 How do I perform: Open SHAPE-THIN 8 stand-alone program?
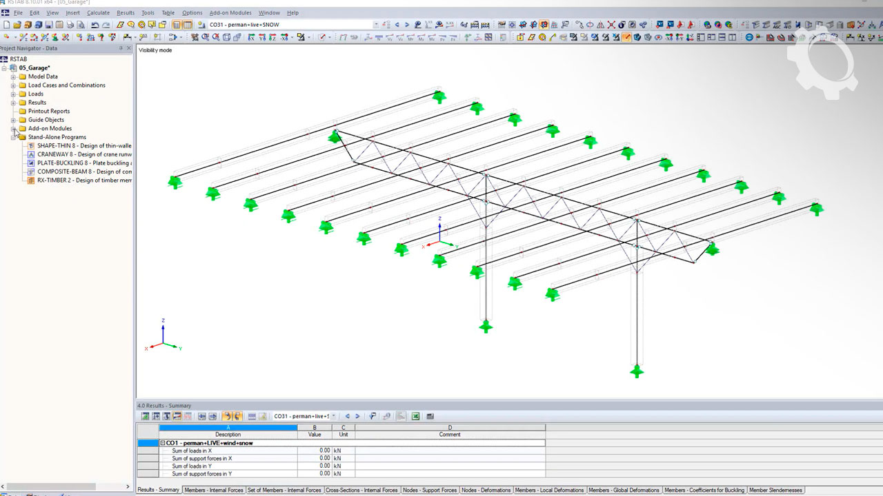(x=83, y=146)
